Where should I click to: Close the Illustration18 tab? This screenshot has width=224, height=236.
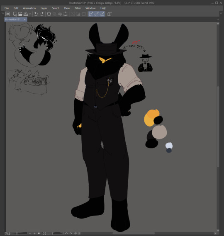click(x=25, y=19)
